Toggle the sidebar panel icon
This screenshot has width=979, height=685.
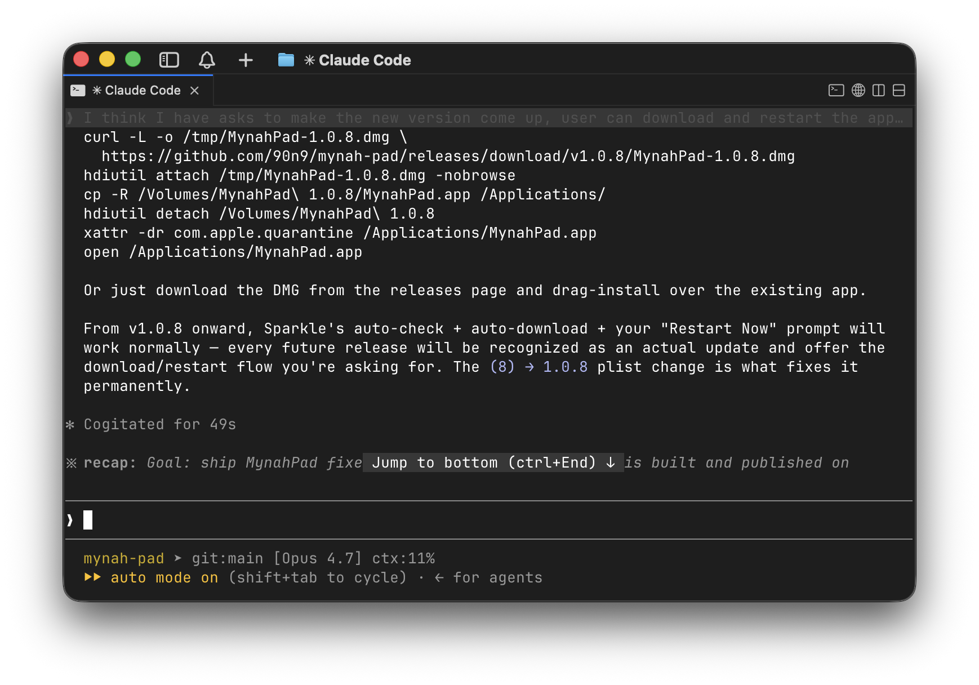coord(169,60)
